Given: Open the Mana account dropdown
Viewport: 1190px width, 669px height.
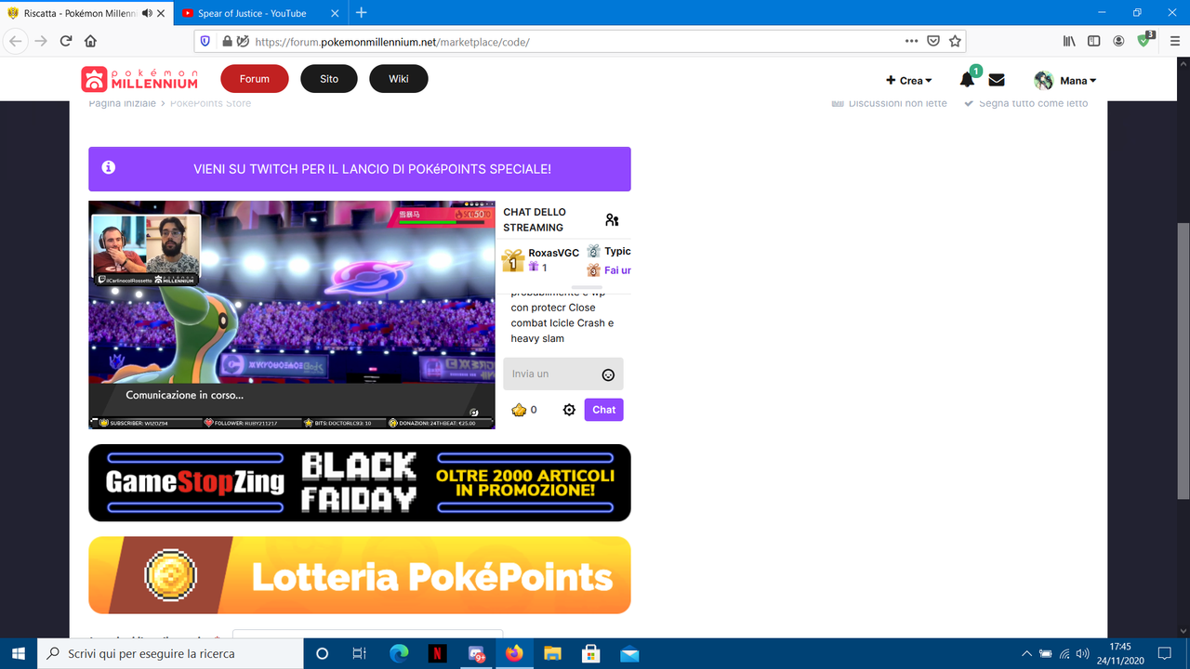Looking at the screenshot, I should pyautogui.click(x=1065, y=80).
